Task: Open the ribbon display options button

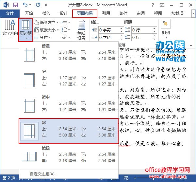Action: (162, 5)
